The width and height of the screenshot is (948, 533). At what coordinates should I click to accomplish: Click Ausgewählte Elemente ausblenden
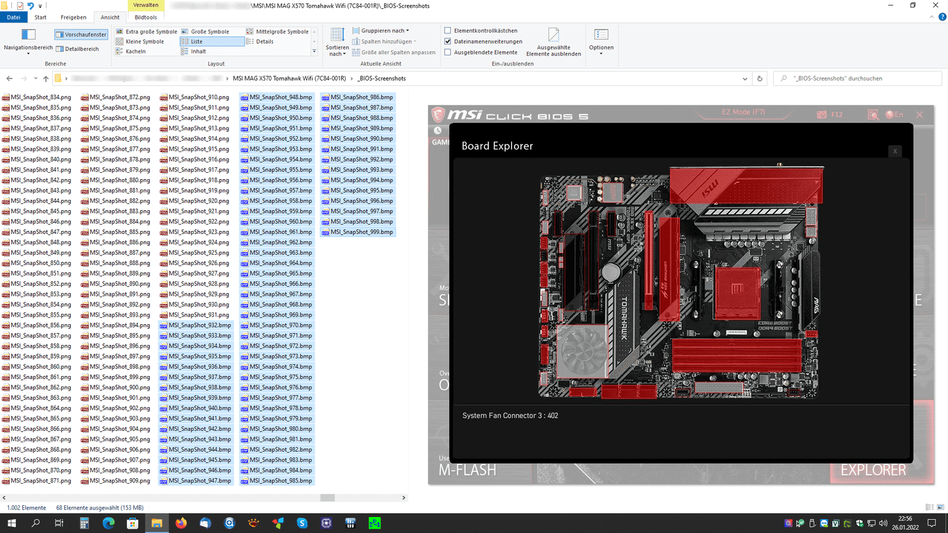click(554, 42)
